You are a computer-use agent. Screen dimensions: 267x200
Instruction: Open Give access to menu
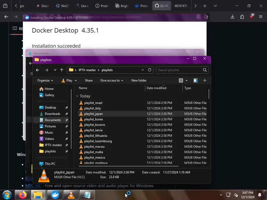112,80
